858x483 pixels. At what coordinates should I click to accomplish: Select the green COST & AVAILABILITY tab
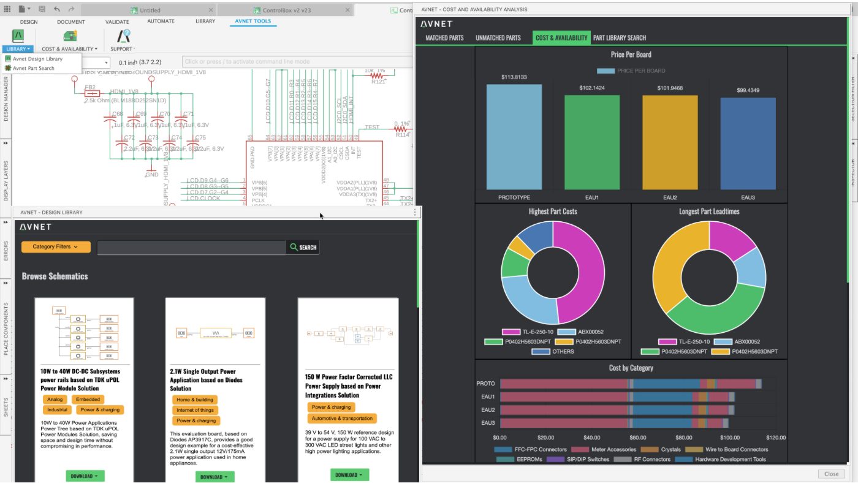pyautogui.click(x=561, y=38)
